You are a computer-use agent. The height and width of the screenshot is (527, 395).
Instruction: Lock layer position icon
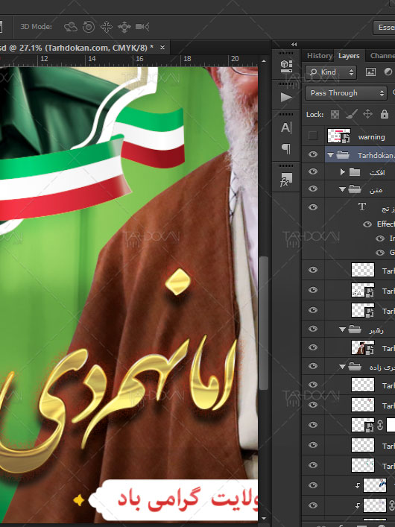tap(367, 114)
